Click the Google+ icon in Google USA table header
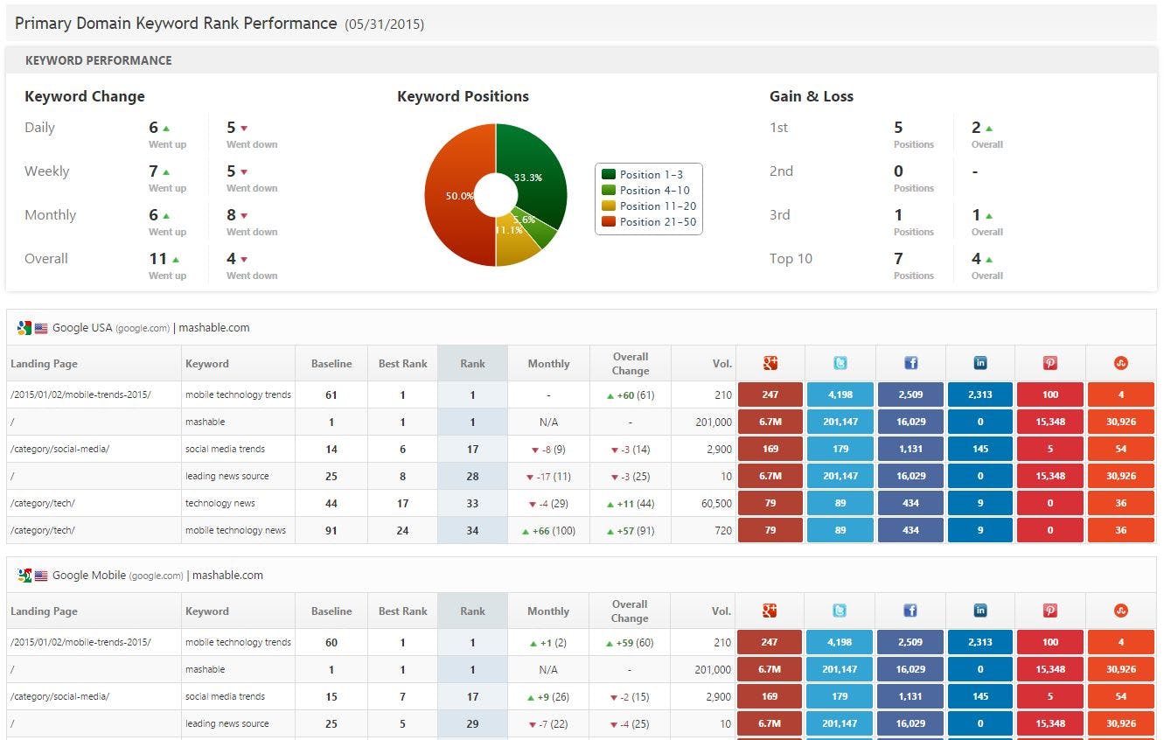This screenshot has height=740, width=1164. (x=770, y=362)
